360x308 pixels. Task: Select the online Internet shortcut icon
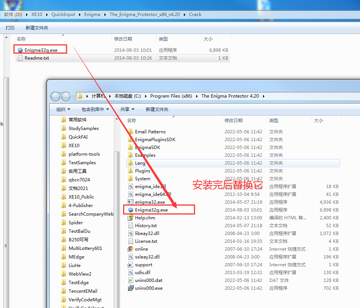click(x=131, y=249)
